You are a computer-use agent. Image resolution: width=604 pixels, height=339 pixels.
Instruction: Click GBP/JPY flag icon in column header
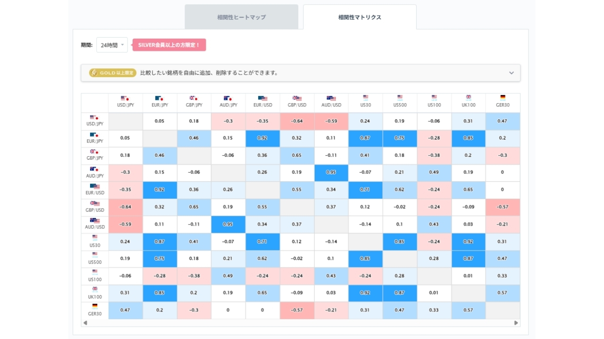click(194, 98)
